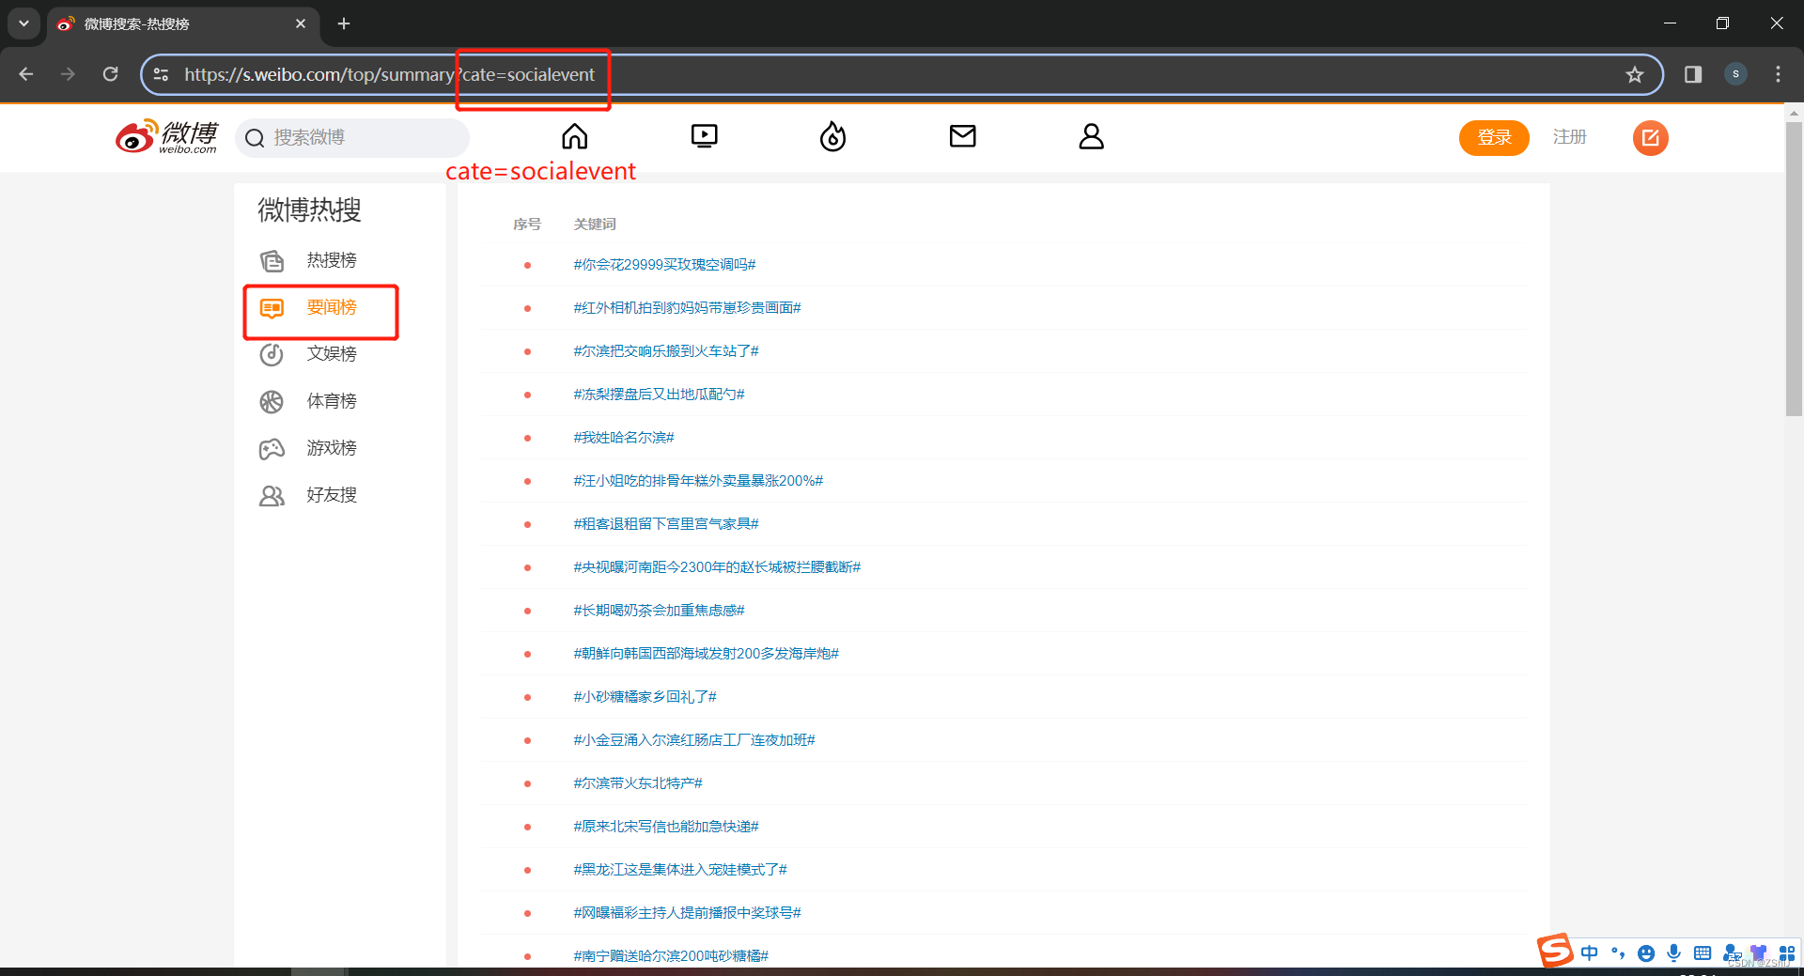Screen dimensions: 1804x976
Task: Bookmark this page with the star
Action: pos(1635,74)
